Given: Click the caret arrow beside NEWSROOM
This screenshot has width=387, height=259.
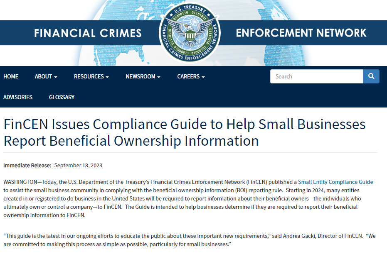Looking at the screenshot, I should pyautogui.click(x=158, y=76).
